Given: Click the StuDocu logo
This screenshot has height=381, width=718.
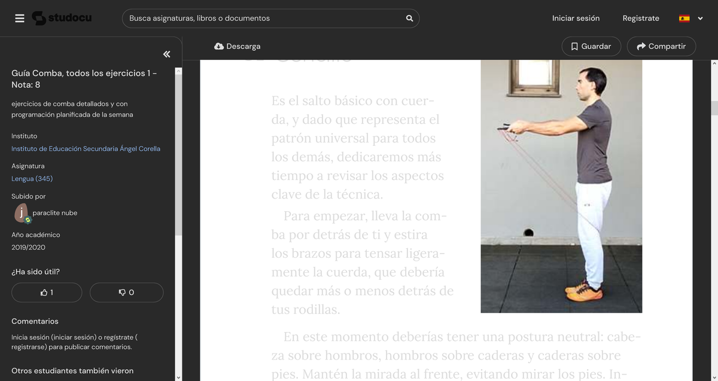Looking at the screenshot, I should coord(62,18).
